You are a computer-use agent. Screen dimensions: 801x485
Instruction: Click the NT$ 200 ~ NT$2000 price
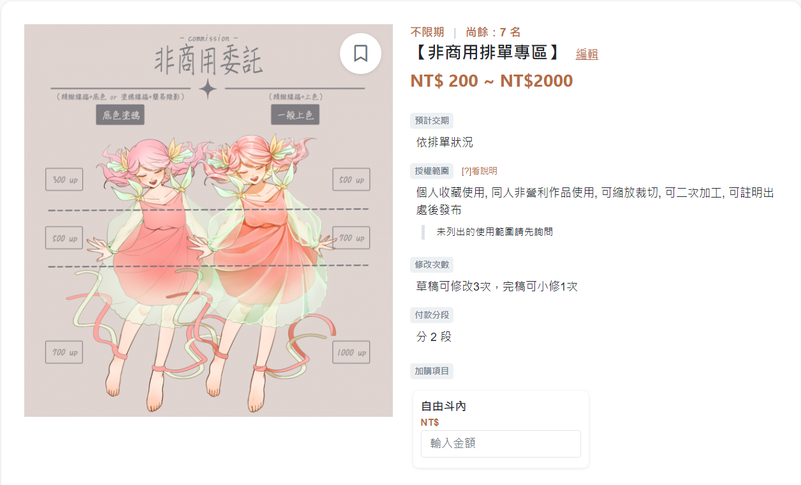[x=492, y=81]
